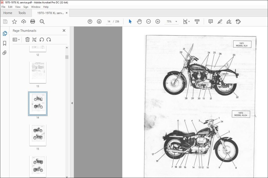The width and height of the screenshot is (268, 178).
Task: Open print pages icon in thumbnails panel
Action: pos(34,39)
